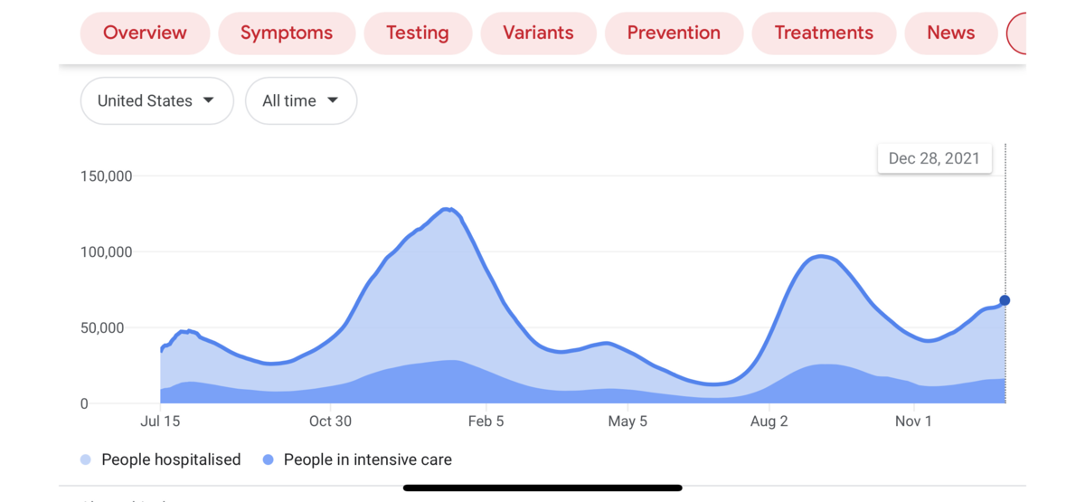Image resolution: width=1085 pixels, height=502 pixels.
Task: Select the Testing tab
Action: pos(418,33)
